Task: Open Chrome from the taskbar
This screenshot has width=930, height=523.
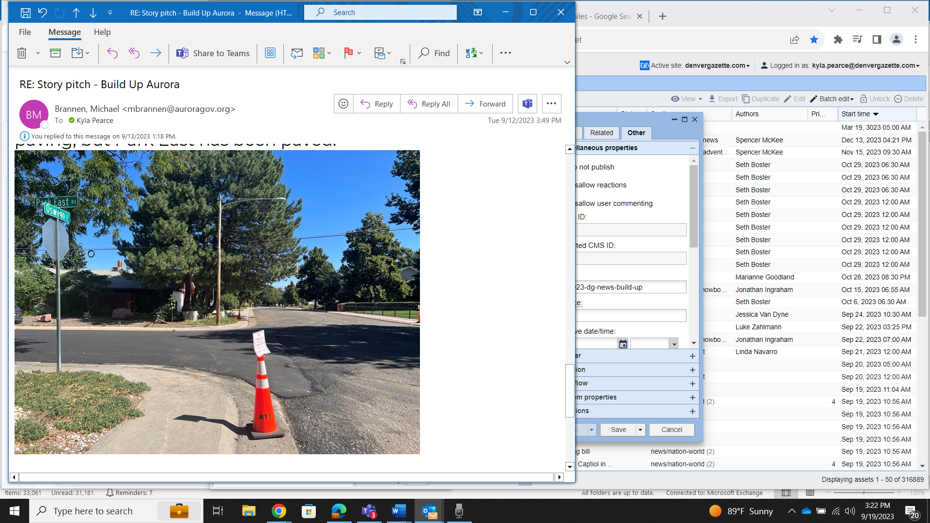Action: [279, 511]
